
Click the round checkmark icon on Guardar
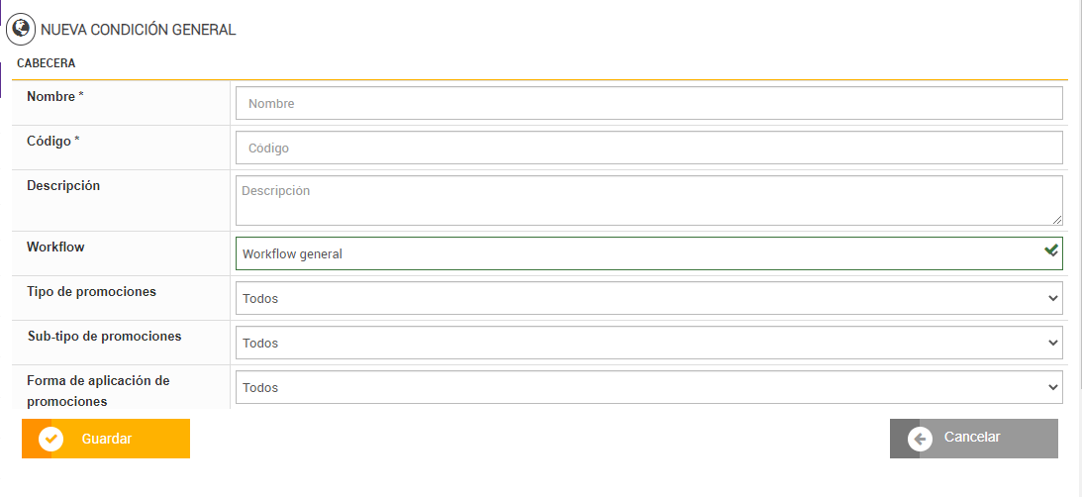point(50,439)
